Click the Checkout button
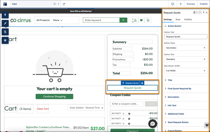This screenshot has height=132, width=210. 132,130
